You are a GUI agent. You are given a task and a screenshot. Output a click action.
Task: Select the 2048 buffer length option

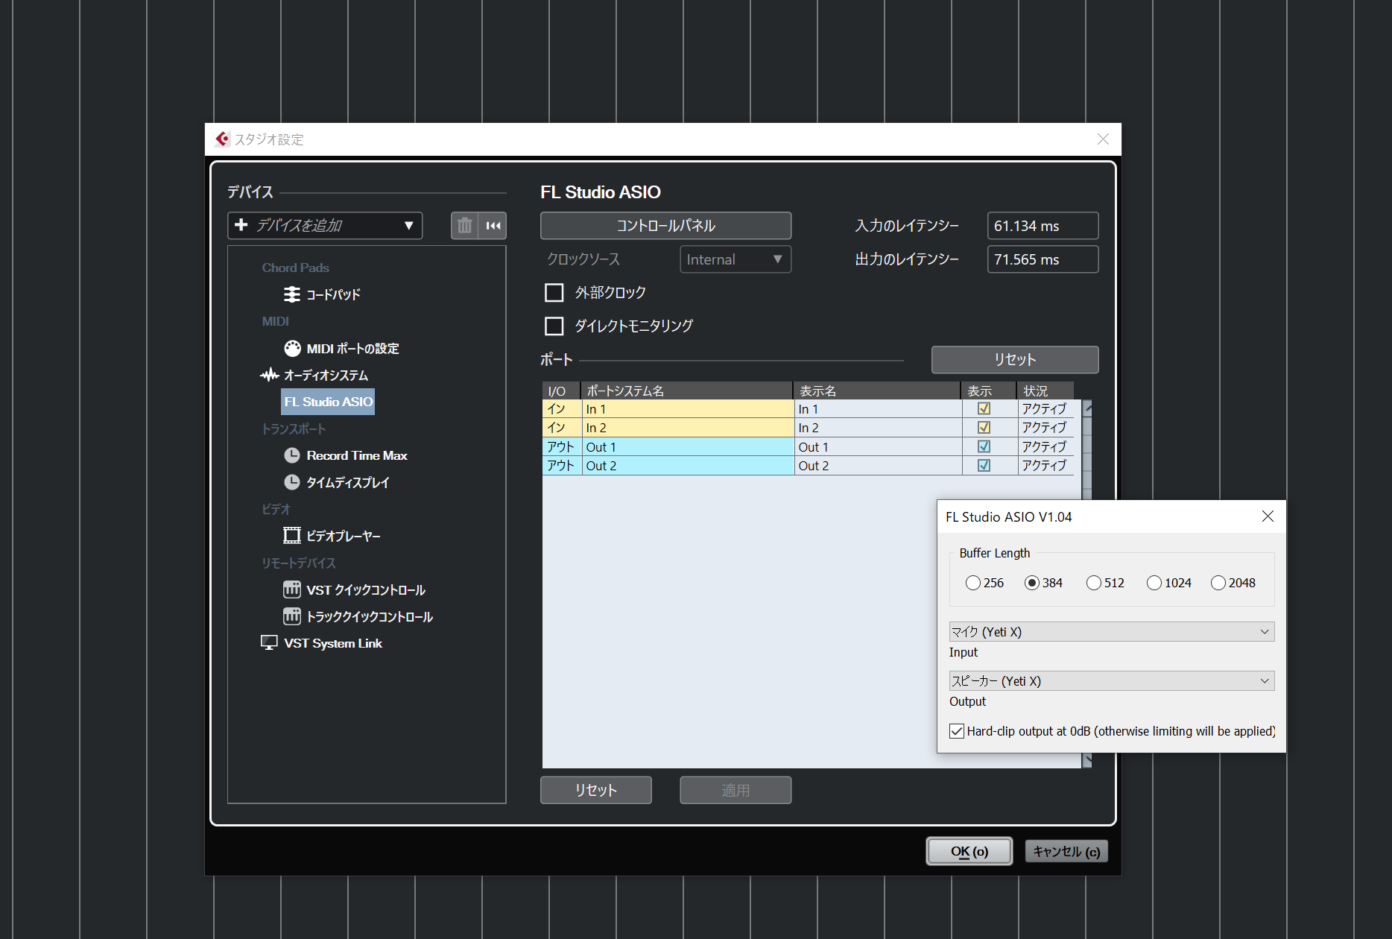(x=1218, y=583)
